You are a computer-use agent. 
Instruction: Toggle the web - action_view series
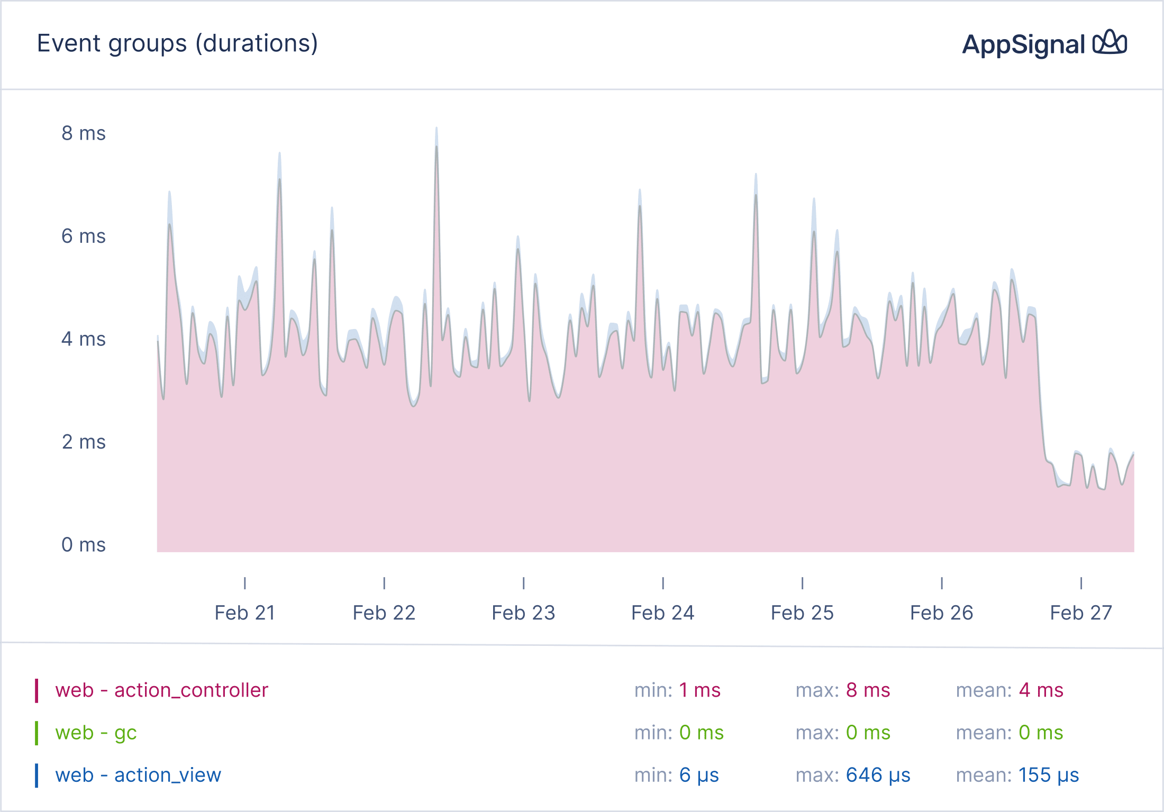[138, 775]
